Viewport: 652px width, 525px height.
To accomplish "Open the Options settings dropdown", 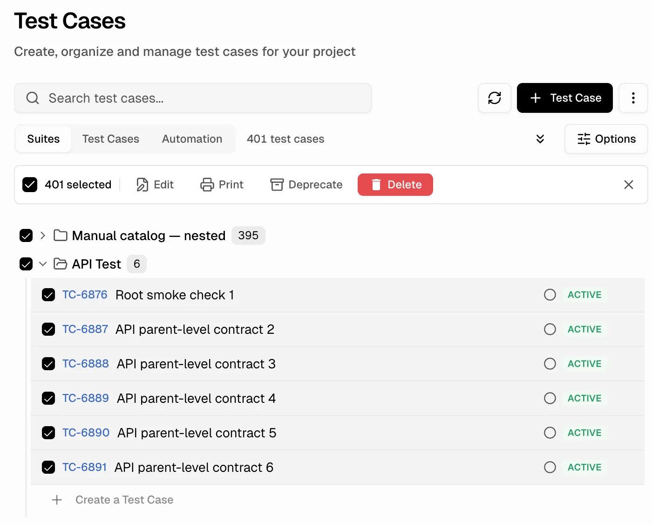I will tap(606, 139).
